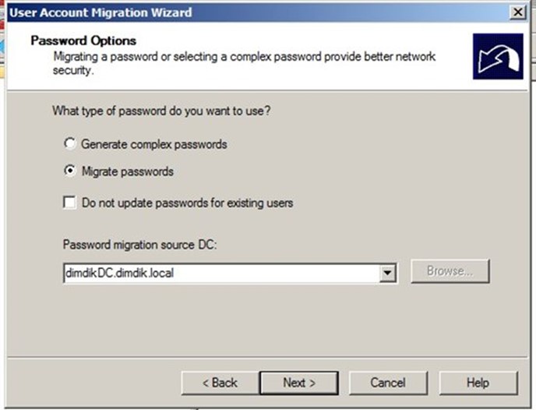Image resolution: width=536 pixels, height=410 pixels.
Task: Click the Password Options heading
Action: pos(83,41)
